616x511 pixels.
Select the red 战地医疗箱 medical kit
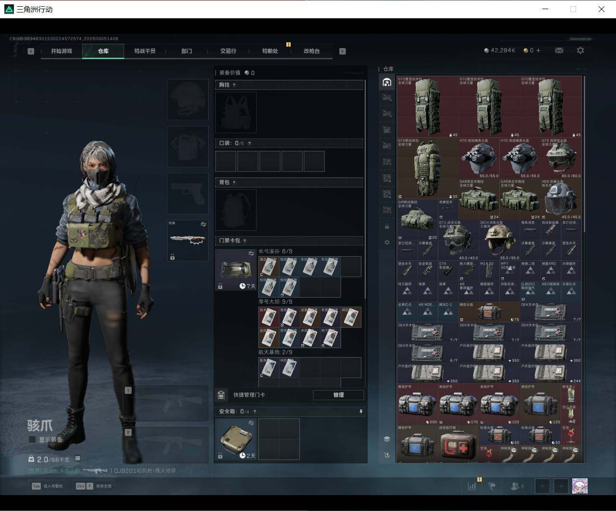459,445
